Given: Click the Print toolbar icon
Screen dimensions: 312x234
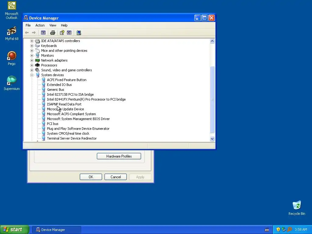Looking at the screenshot, I should point(53,33).
